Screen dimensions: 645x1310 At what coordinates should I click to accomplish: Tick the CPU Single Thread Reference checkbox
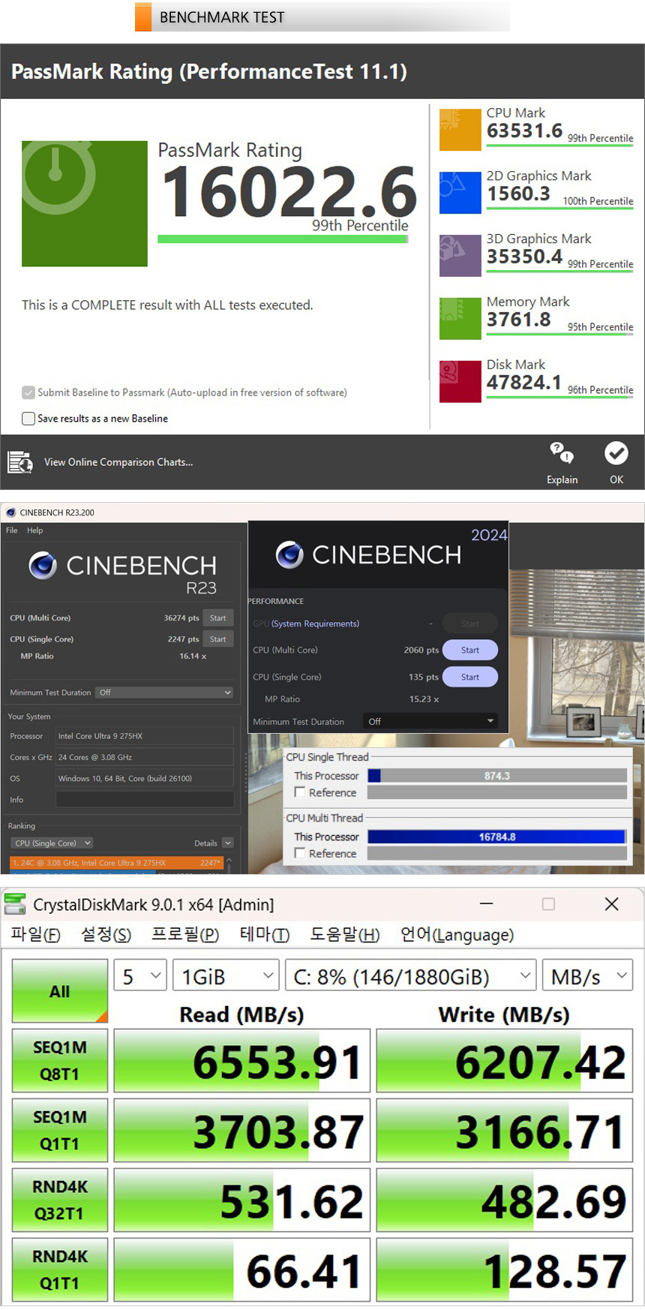point(300,792)
